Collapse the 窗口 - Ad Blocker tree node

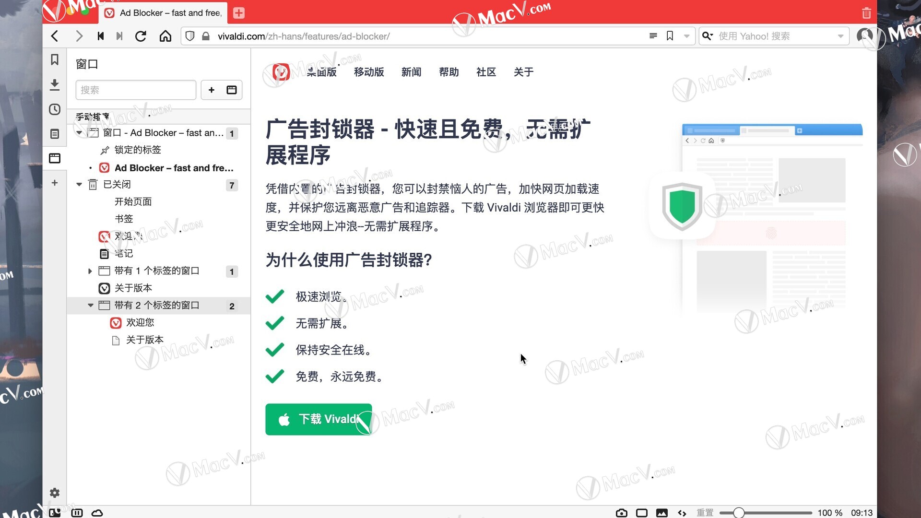(x=79, y=133)
